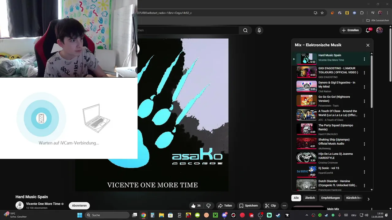Subscribe via Abonnieren button

tap(79, 206)
